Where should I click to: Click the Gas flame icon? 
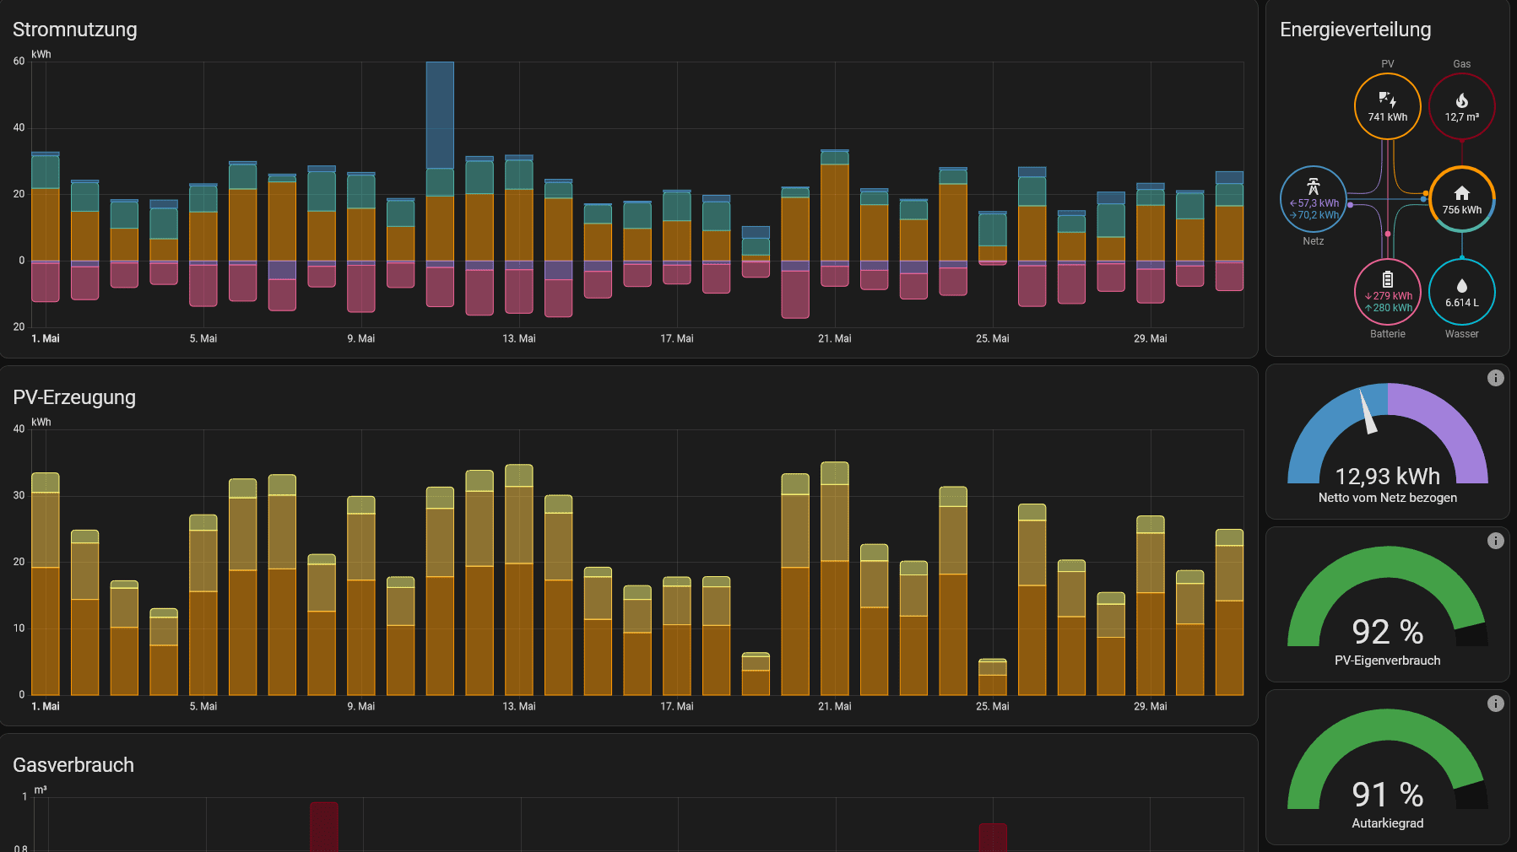(x=1462, y=100)
